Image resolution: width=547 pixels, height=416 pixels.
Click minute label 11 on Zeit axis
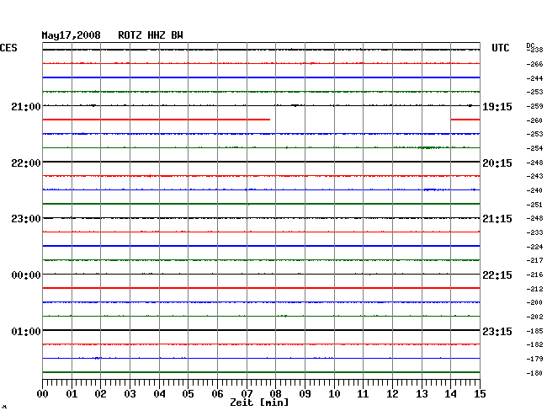[363, 394]
